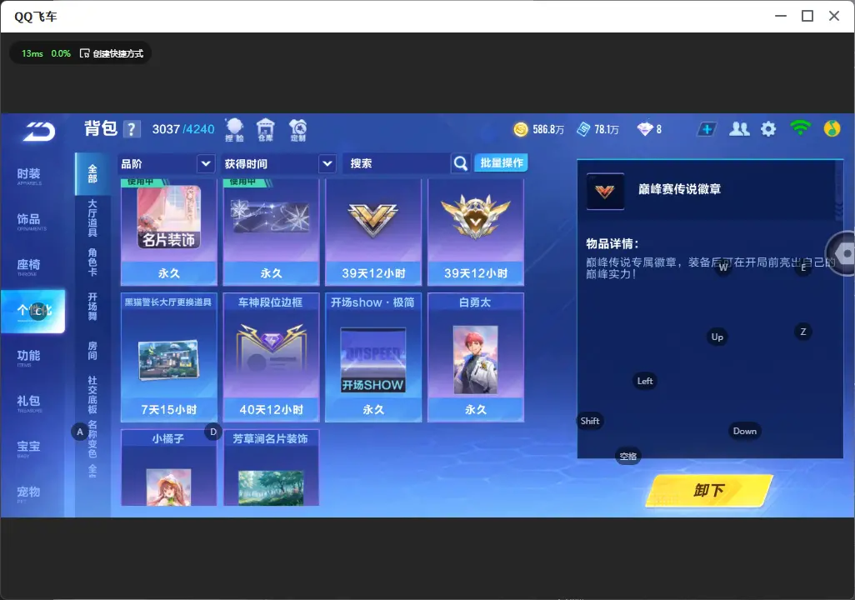This screenshot has height=600, width=855.
Task: Click the yellow-green globe icon
Action: pyautogui.click(x=832, y=128)
